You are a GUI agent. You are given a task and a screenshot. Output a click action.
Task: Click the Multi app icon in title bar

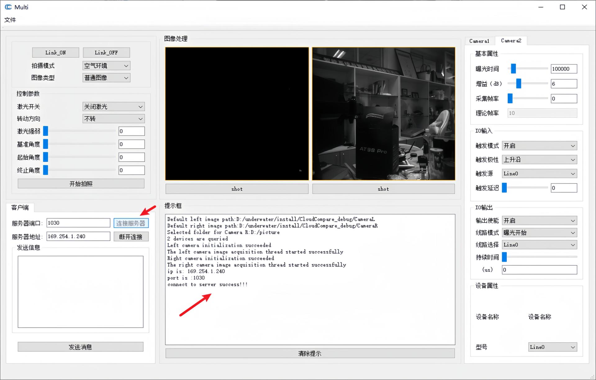click(x=8, y=7)
